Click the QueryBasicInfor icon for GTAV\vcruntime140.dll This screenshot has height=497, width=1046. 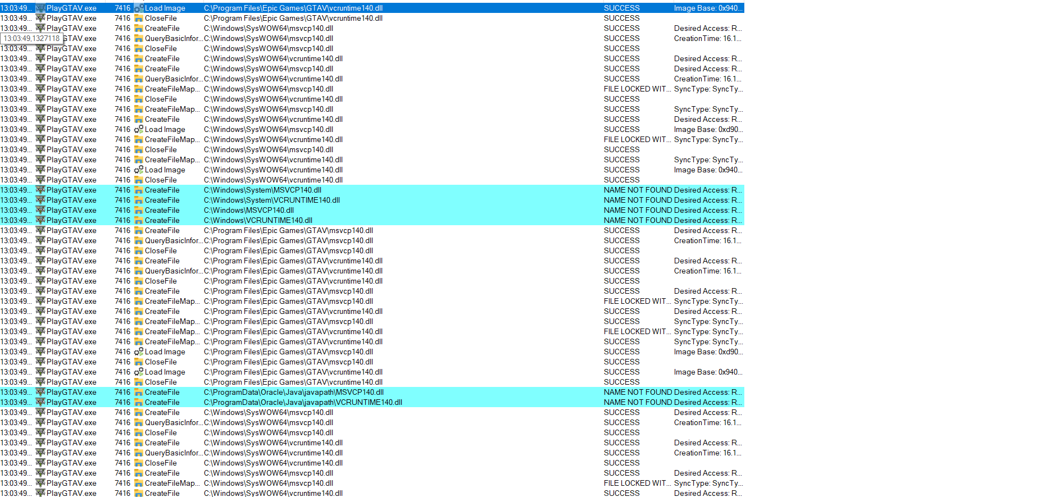click(139, 271)
